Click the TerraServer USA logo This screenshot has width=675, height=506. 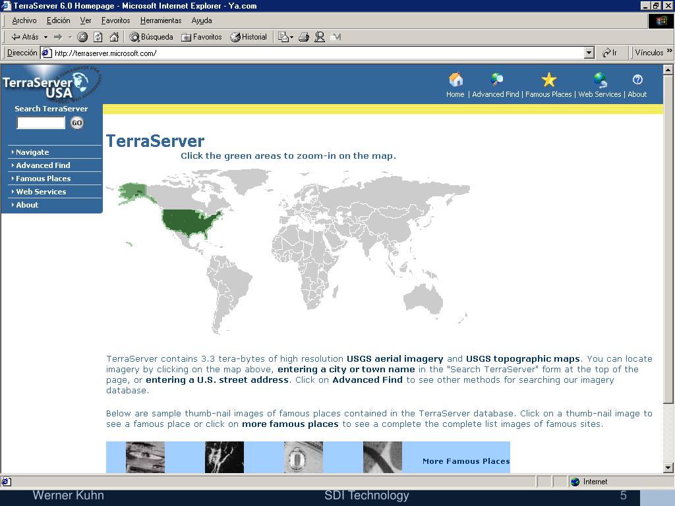coord(51,84)
